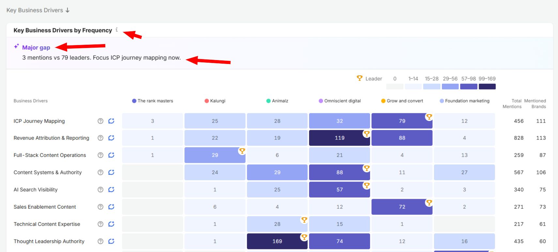Click the Major gap insight link
The height and width of the screenshot is (252, 558).
pyautogui.click(x=36, y=47)
